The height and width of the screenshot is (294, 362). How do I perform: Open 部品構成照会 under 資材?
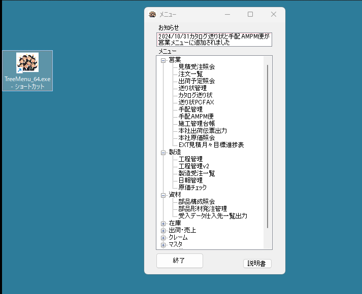pos(196,202)
